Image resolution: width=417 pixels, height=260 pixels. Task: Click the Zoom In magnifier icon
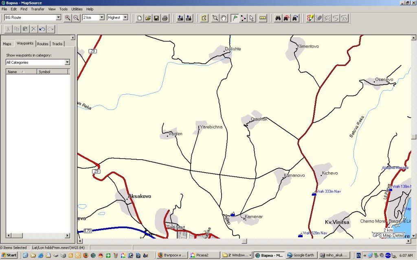(x=68, y=18)
